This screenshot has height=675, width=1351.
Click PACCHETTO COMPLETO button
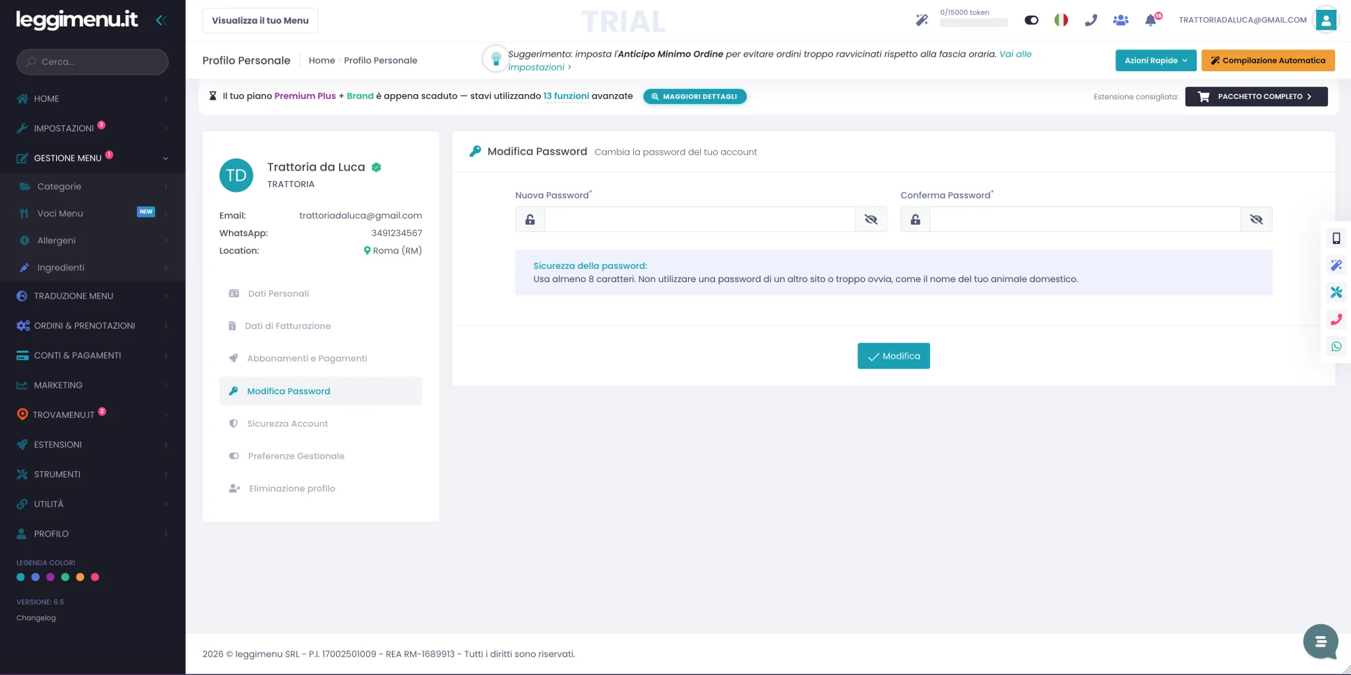pos(1256,96)
